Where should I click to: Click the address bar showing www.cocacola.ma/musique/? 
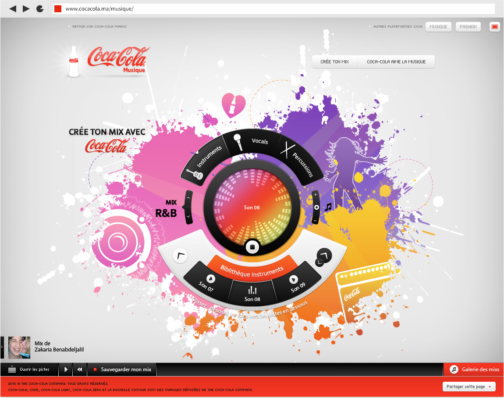[x=273, y=9]
